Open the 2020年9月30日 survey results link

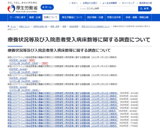[x=62, y=126]
